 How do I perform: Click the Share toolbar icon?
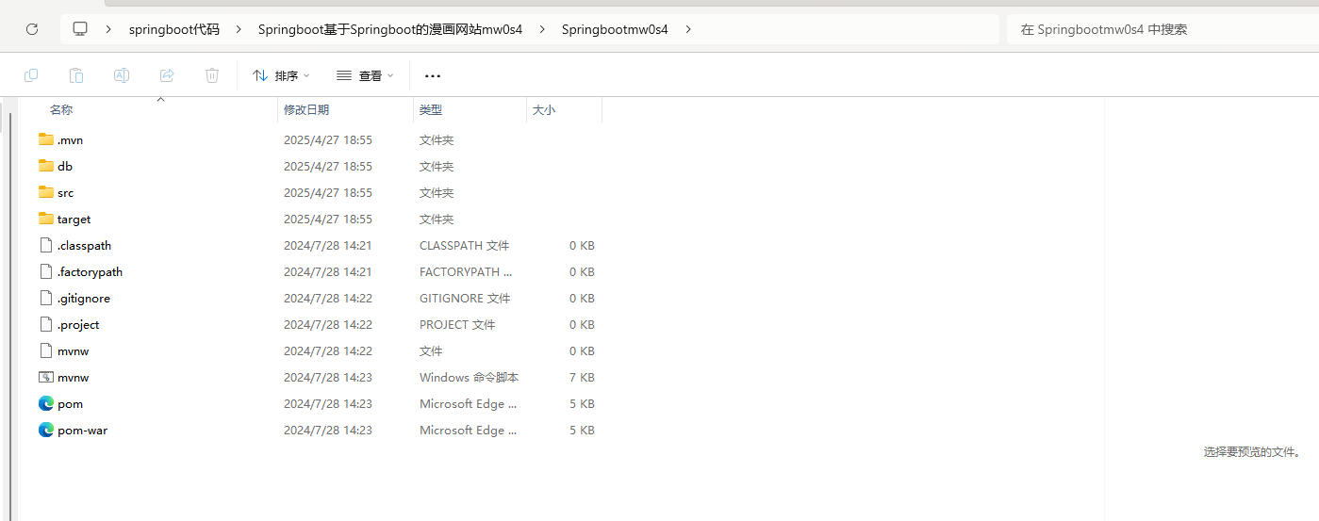[167, 75]
